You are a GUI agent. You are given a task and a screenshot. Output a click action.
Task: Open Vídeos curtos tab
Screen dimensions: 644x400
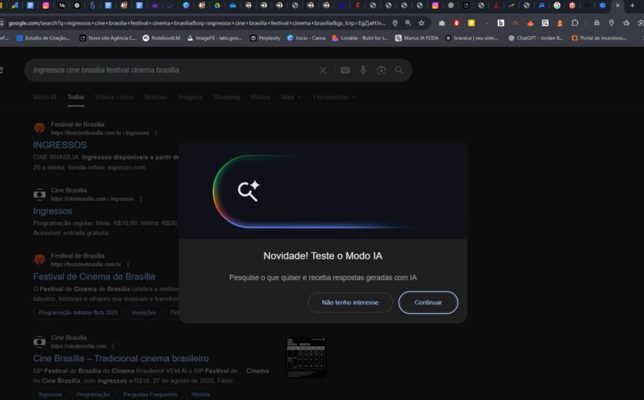tap(114, 97)
